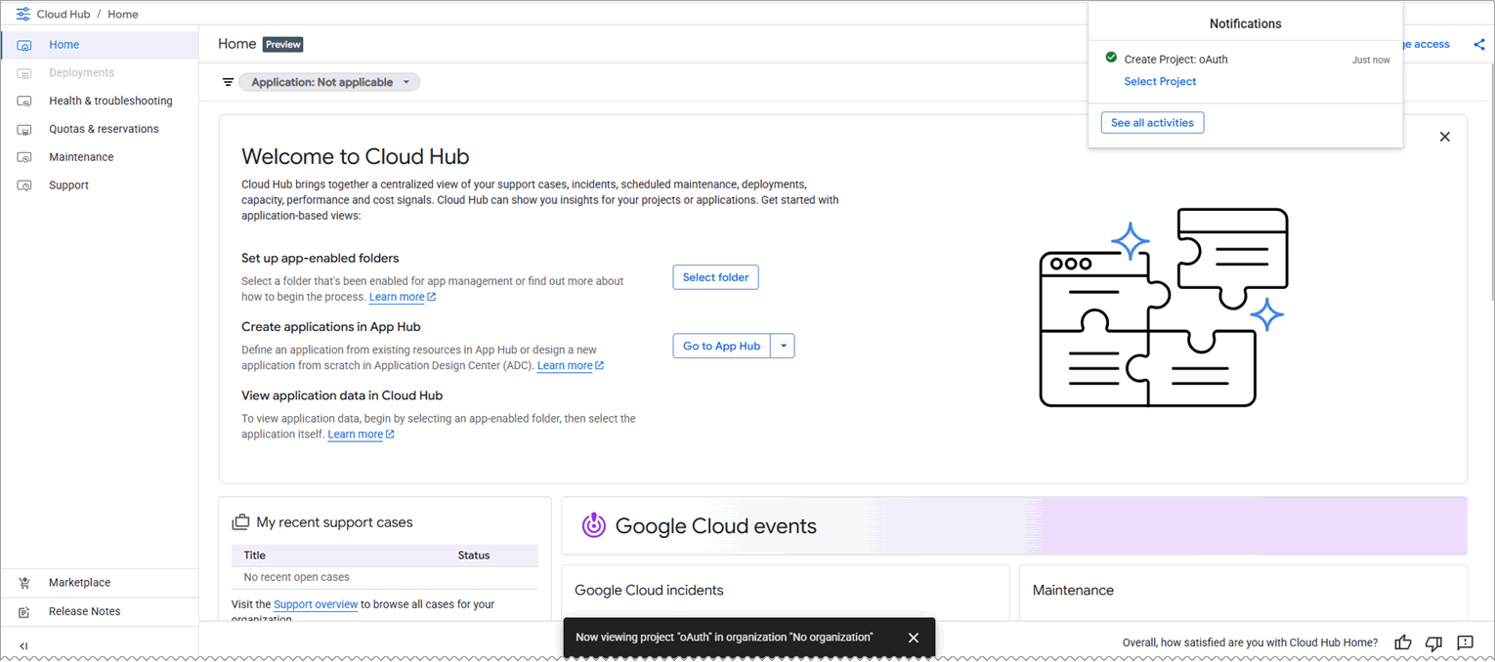Click the send feedback comment icon
The height and width of the screenshot is (662, 1495).
1465,642
